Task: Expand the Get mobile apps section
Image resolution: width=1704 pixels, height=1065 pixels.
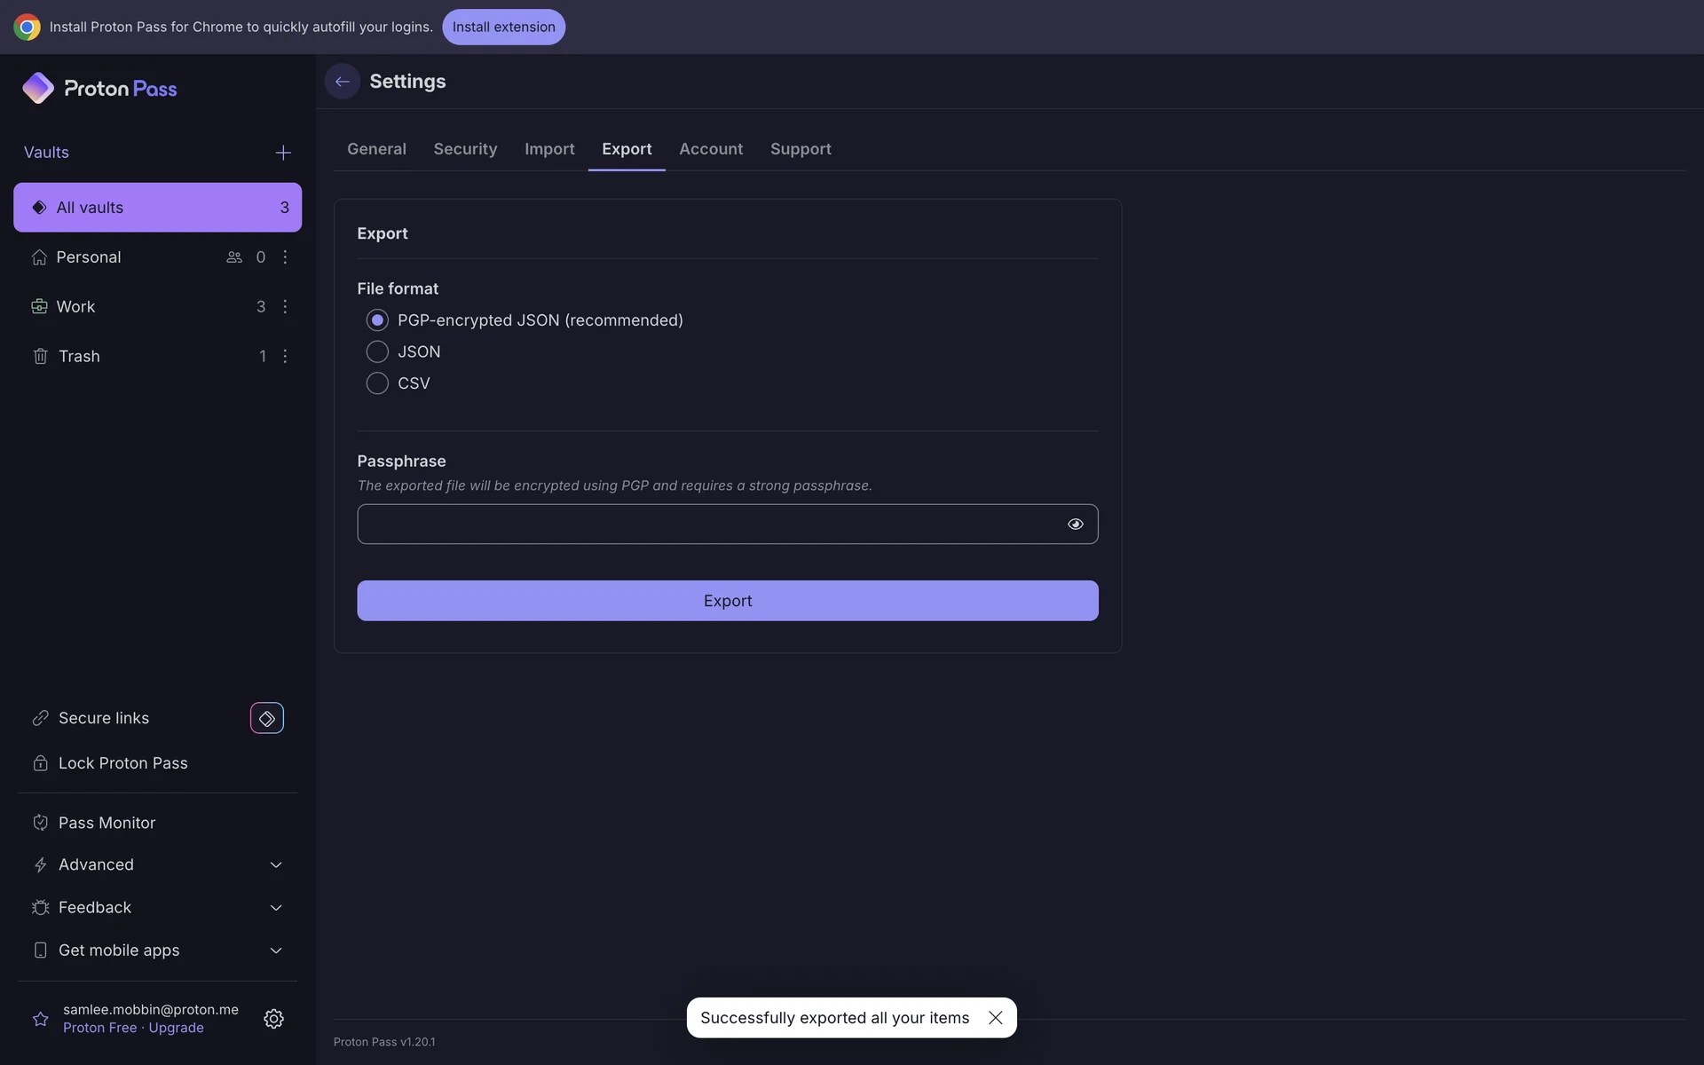Action: 276,951
